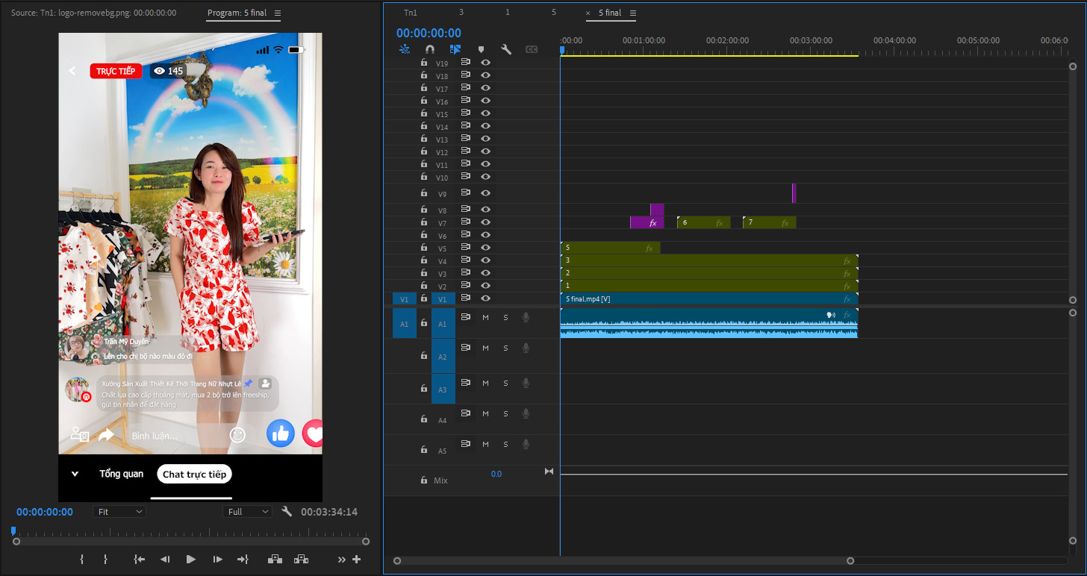Toggle track targeting for A3
The image size is (1087, 576).
[442, 389]
